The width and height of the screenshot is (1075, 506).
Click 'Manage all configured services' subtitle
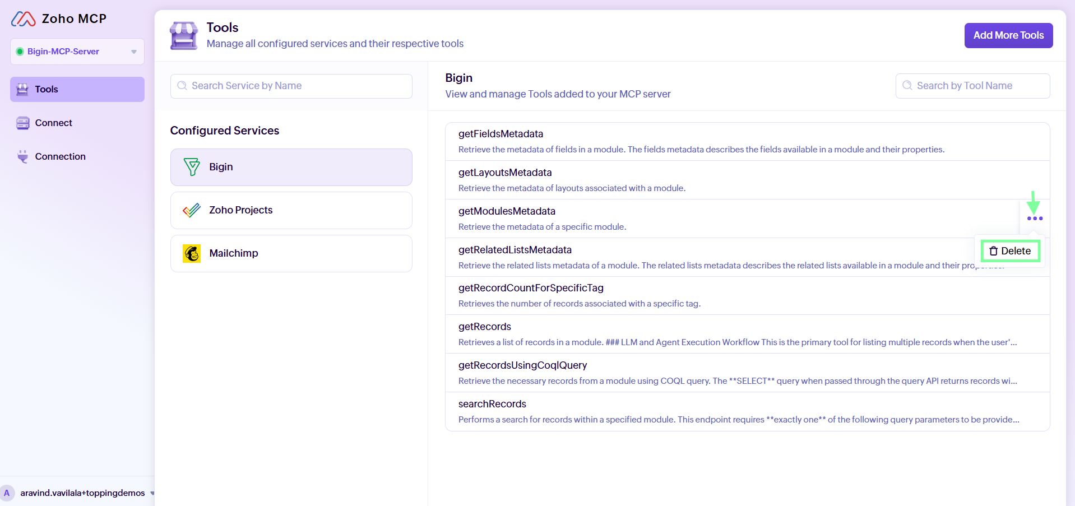(335, 44)
